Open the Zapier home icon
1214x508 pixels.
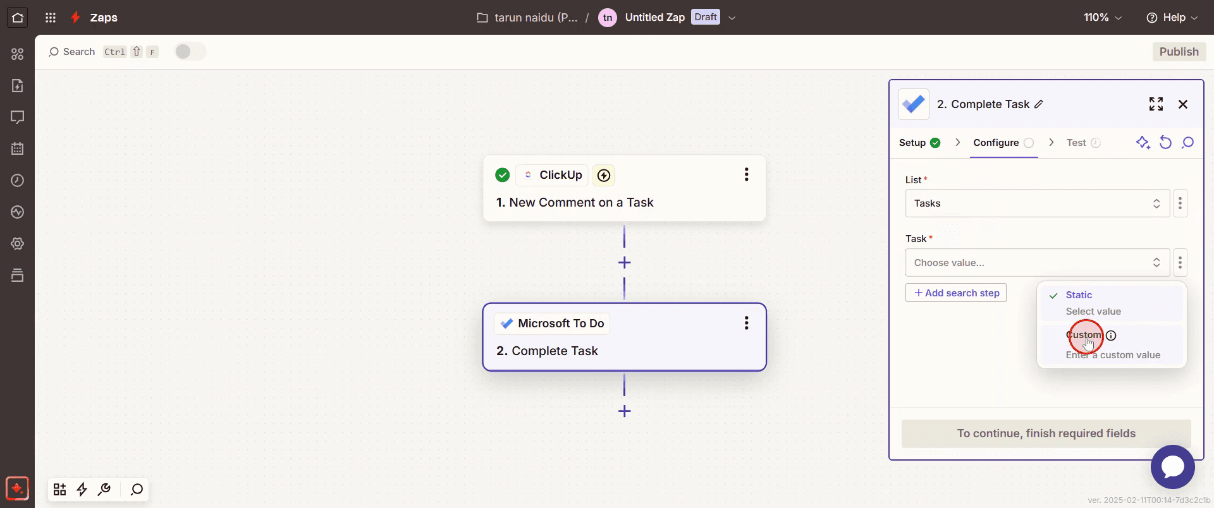click(x=18, y=18)
